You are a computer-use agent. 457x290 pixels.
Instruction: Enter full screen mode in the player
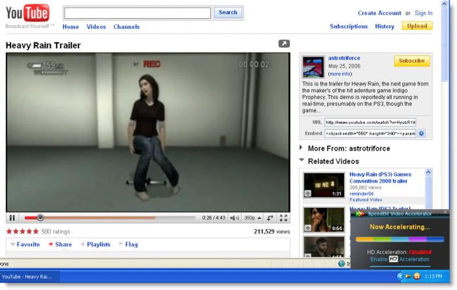coord(283,218)
